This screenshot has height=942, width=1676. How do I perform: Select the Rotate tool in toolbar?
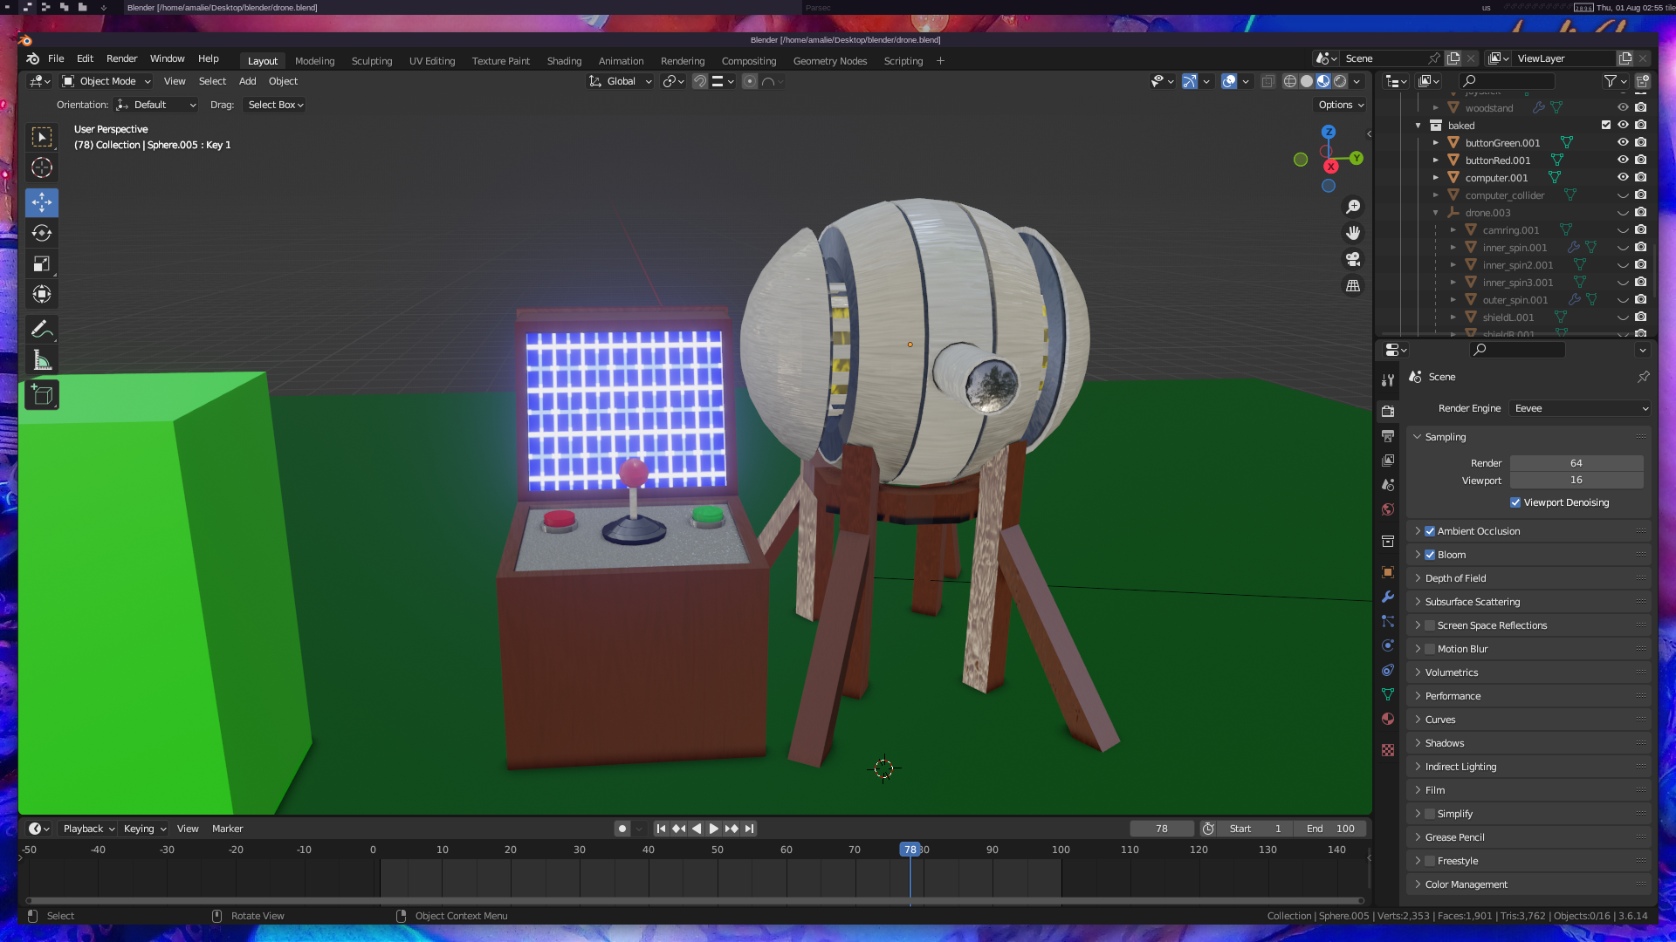coord(41,233)
